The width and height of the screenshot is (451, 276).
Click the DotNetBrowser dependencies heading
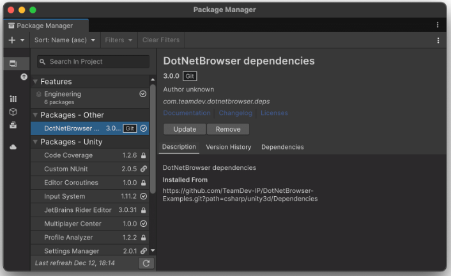click(x=239, y=61)
